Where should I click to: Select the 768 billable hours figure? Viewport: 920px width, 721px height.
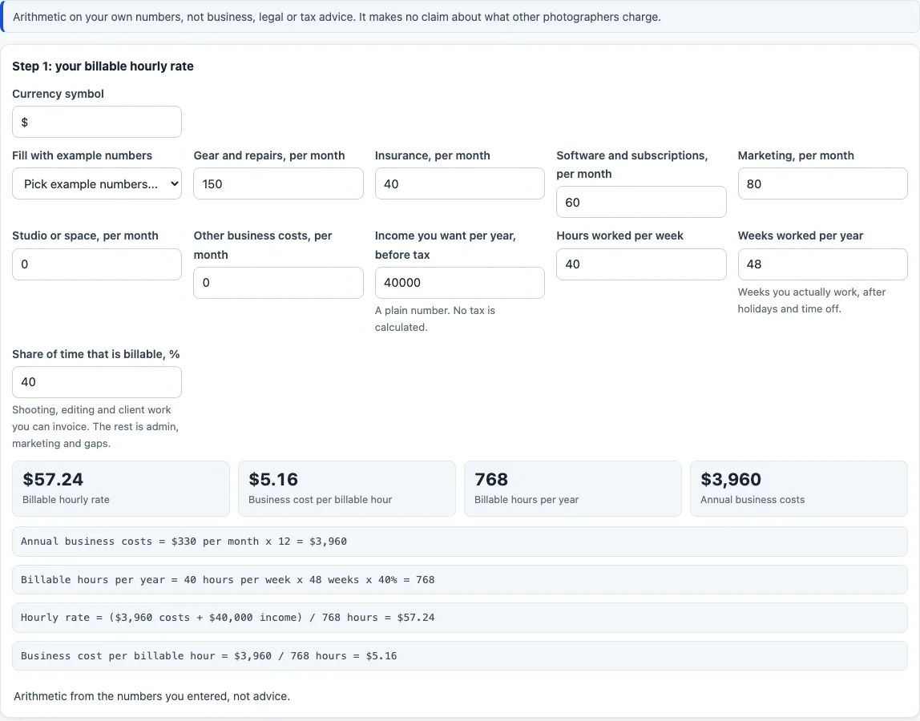491,479
